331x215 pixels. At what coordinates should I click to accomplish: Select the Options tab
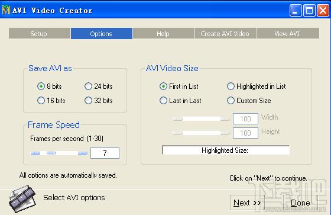(102, 34)
